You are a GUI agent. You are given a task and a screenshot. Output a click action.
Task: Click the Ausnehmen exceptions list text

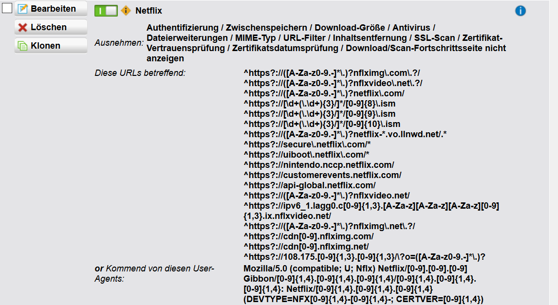point(326,43)
